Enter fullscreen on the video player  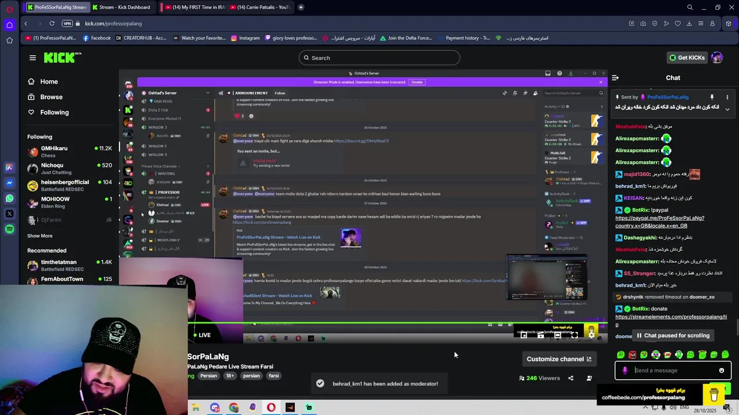coord(574,335)
